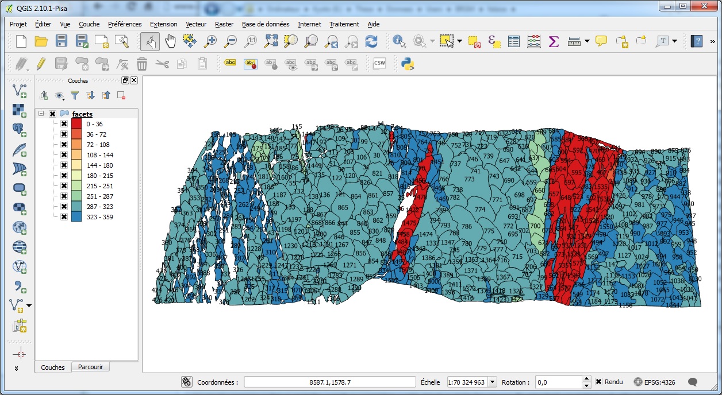Image resolution: width=722 pixels, height=395 pixels.
Task: Open the new vector layer dropdown arrow
Action: pos(29,305)
